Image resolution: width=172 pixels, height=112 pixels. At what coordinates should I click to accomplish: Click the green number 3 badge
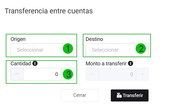coord(68,74)
